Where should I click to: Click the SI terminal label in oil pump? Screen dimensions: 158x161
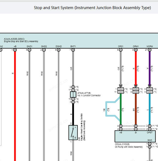click(136, 132)
